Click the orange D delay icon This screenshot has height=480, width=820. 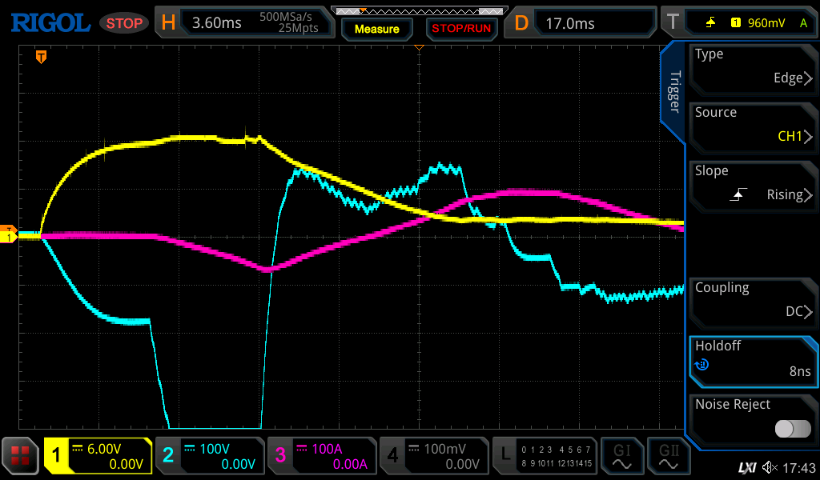(x=521, y=23)
